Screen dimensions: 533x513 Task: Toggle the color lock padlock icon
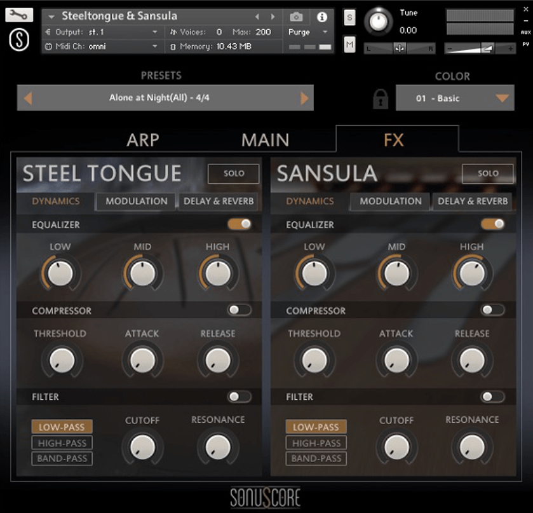point(380,99)
